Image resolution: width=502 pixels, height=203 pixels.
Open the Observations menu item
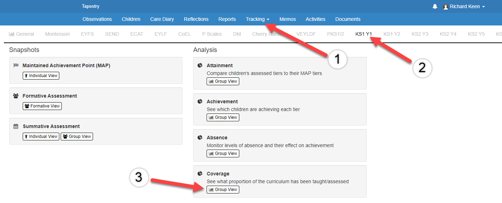[97, 19]
